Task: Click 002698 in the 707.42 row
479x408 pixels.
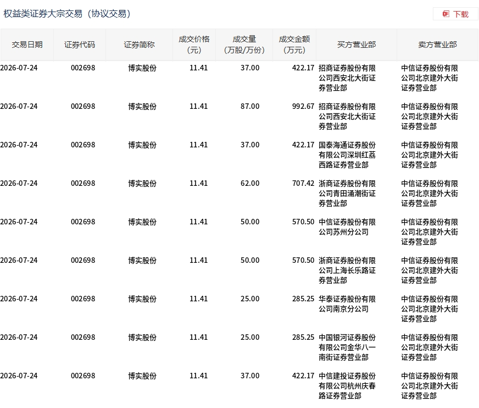Action: (83, 184)
